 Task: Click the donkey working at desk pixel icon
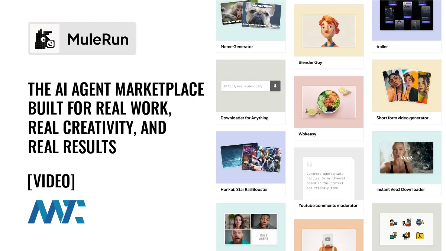click(407, 222)
